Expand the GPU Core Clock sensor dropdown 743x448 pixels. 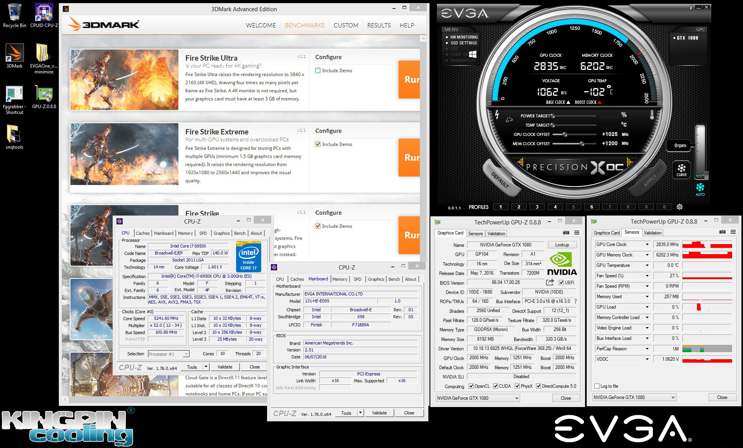pos(647,244)
